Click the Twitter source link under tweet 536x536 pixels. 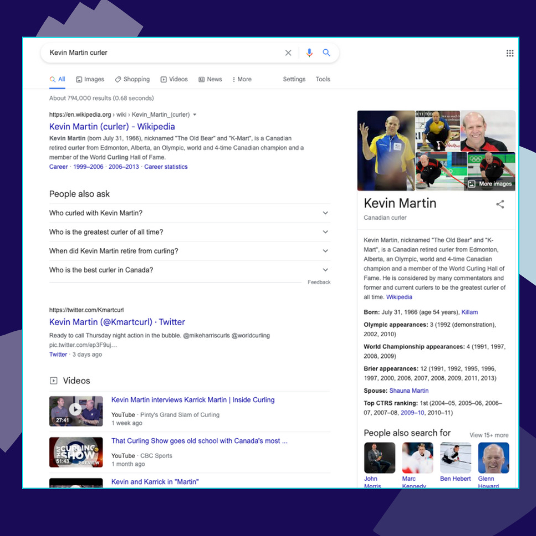click(58, 355)
